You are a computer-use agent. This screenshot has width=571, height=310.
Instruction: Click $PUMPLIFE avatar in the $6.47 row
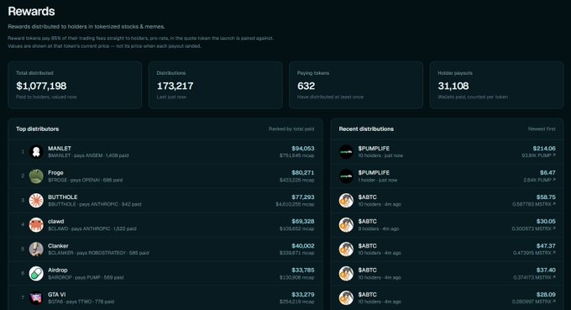tap(346, 176)
